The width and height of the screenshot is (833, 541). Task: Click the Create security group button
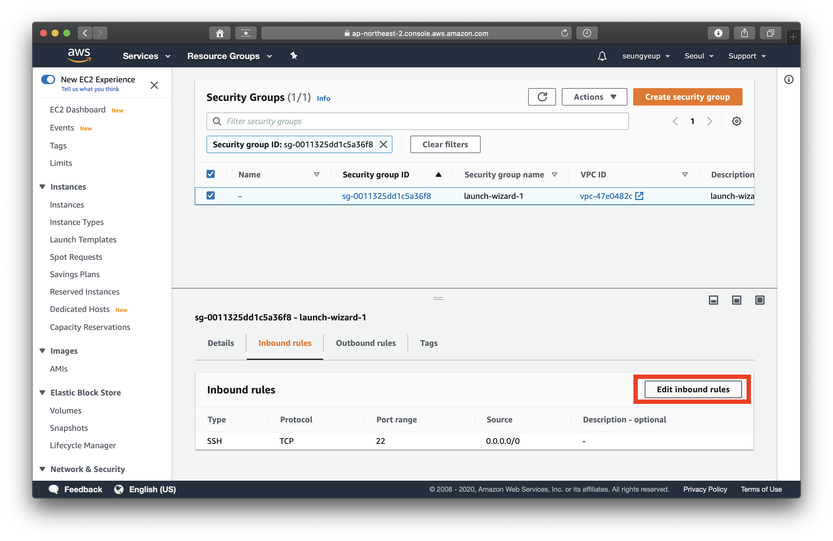click(687, 97)
